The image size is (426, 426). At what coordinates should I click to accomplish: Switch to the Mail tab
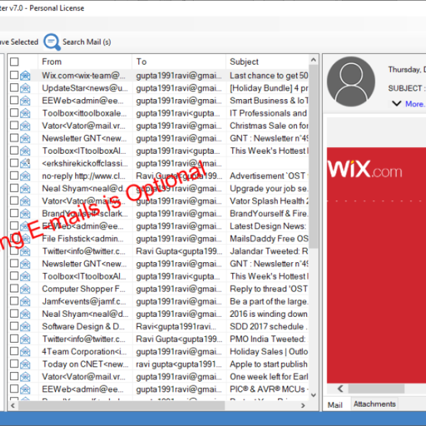(335, 405)
